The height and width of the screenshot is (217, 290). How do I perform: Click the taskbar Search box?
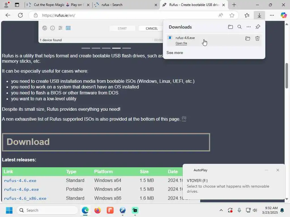click(x=47, y=210)
